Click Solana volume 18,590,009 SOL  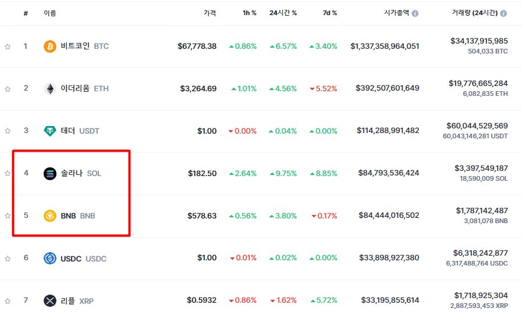click(484, 179)
